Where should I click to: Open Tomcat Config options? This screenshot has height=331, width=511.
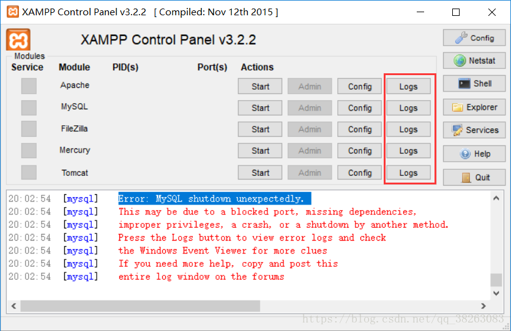[359, 172]
